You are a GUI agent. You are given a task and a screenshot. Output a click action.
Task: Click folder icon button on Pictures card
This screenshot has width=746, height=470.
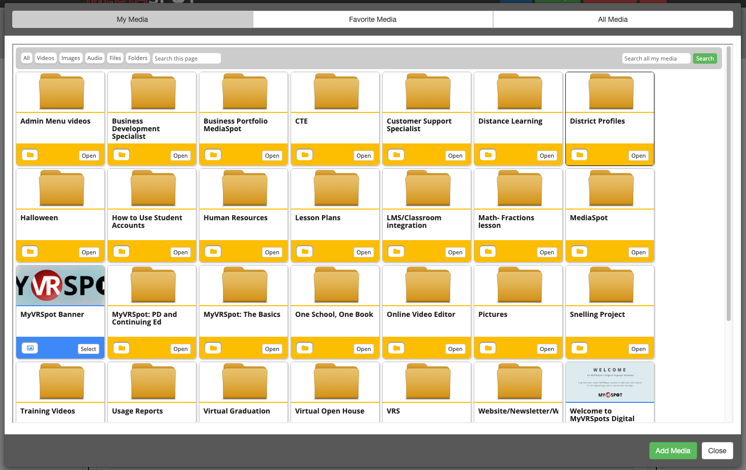pos(488,348)
